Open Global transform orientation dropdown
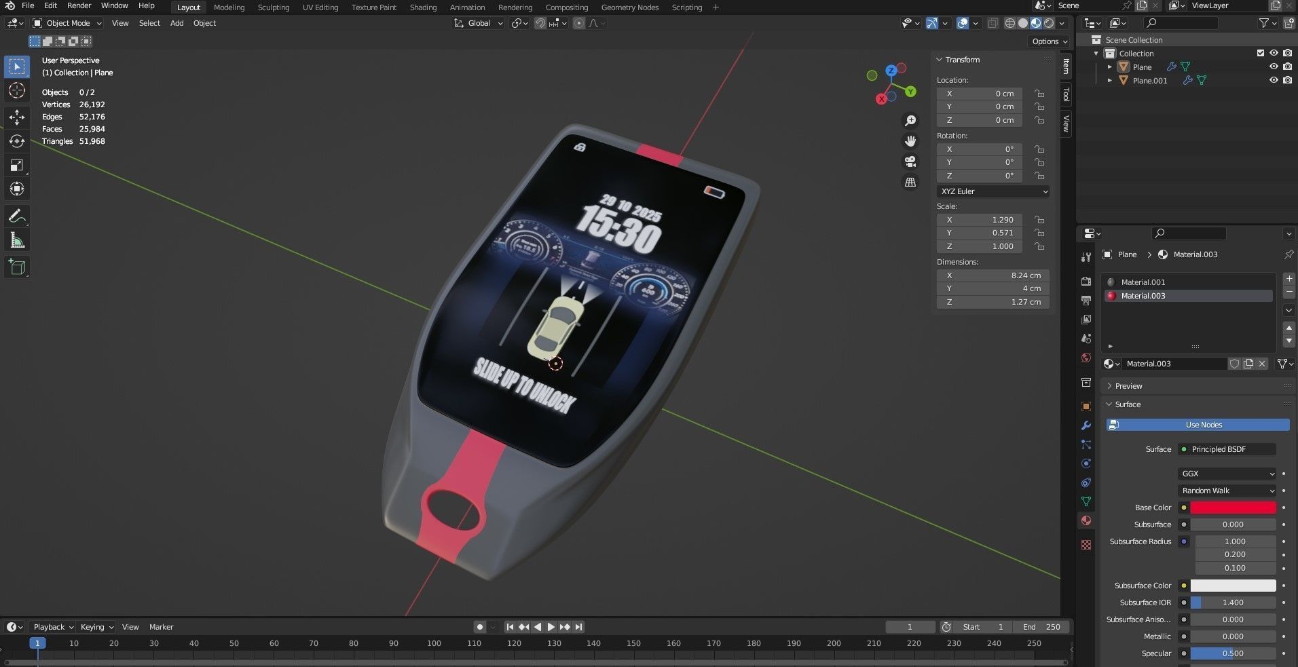This screenshot has height=667, width=1298. pos(479,23)
